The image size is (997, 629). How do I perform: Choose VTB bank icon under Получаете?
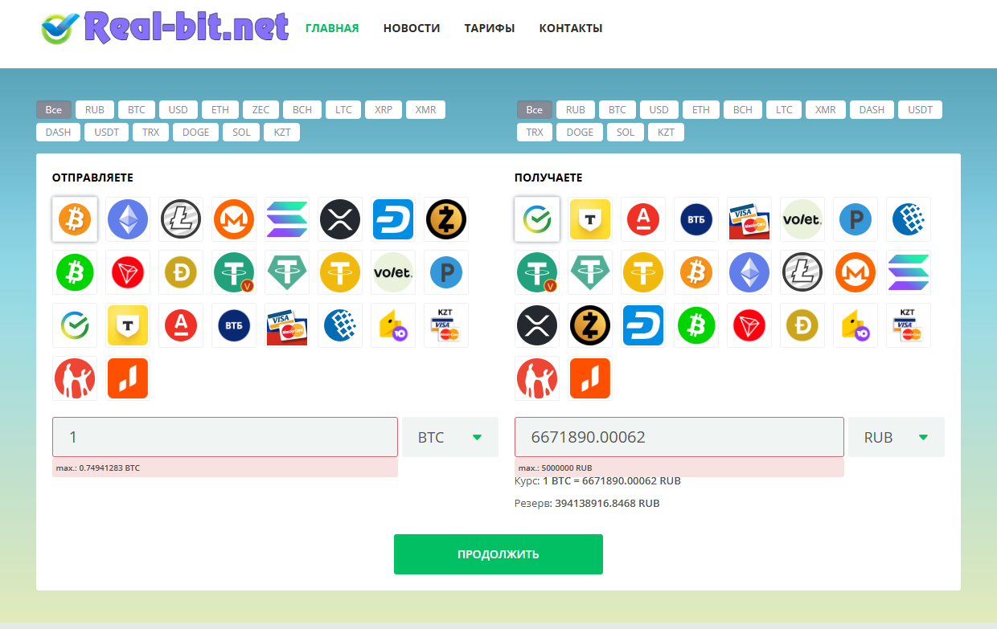tap(696, 219)
